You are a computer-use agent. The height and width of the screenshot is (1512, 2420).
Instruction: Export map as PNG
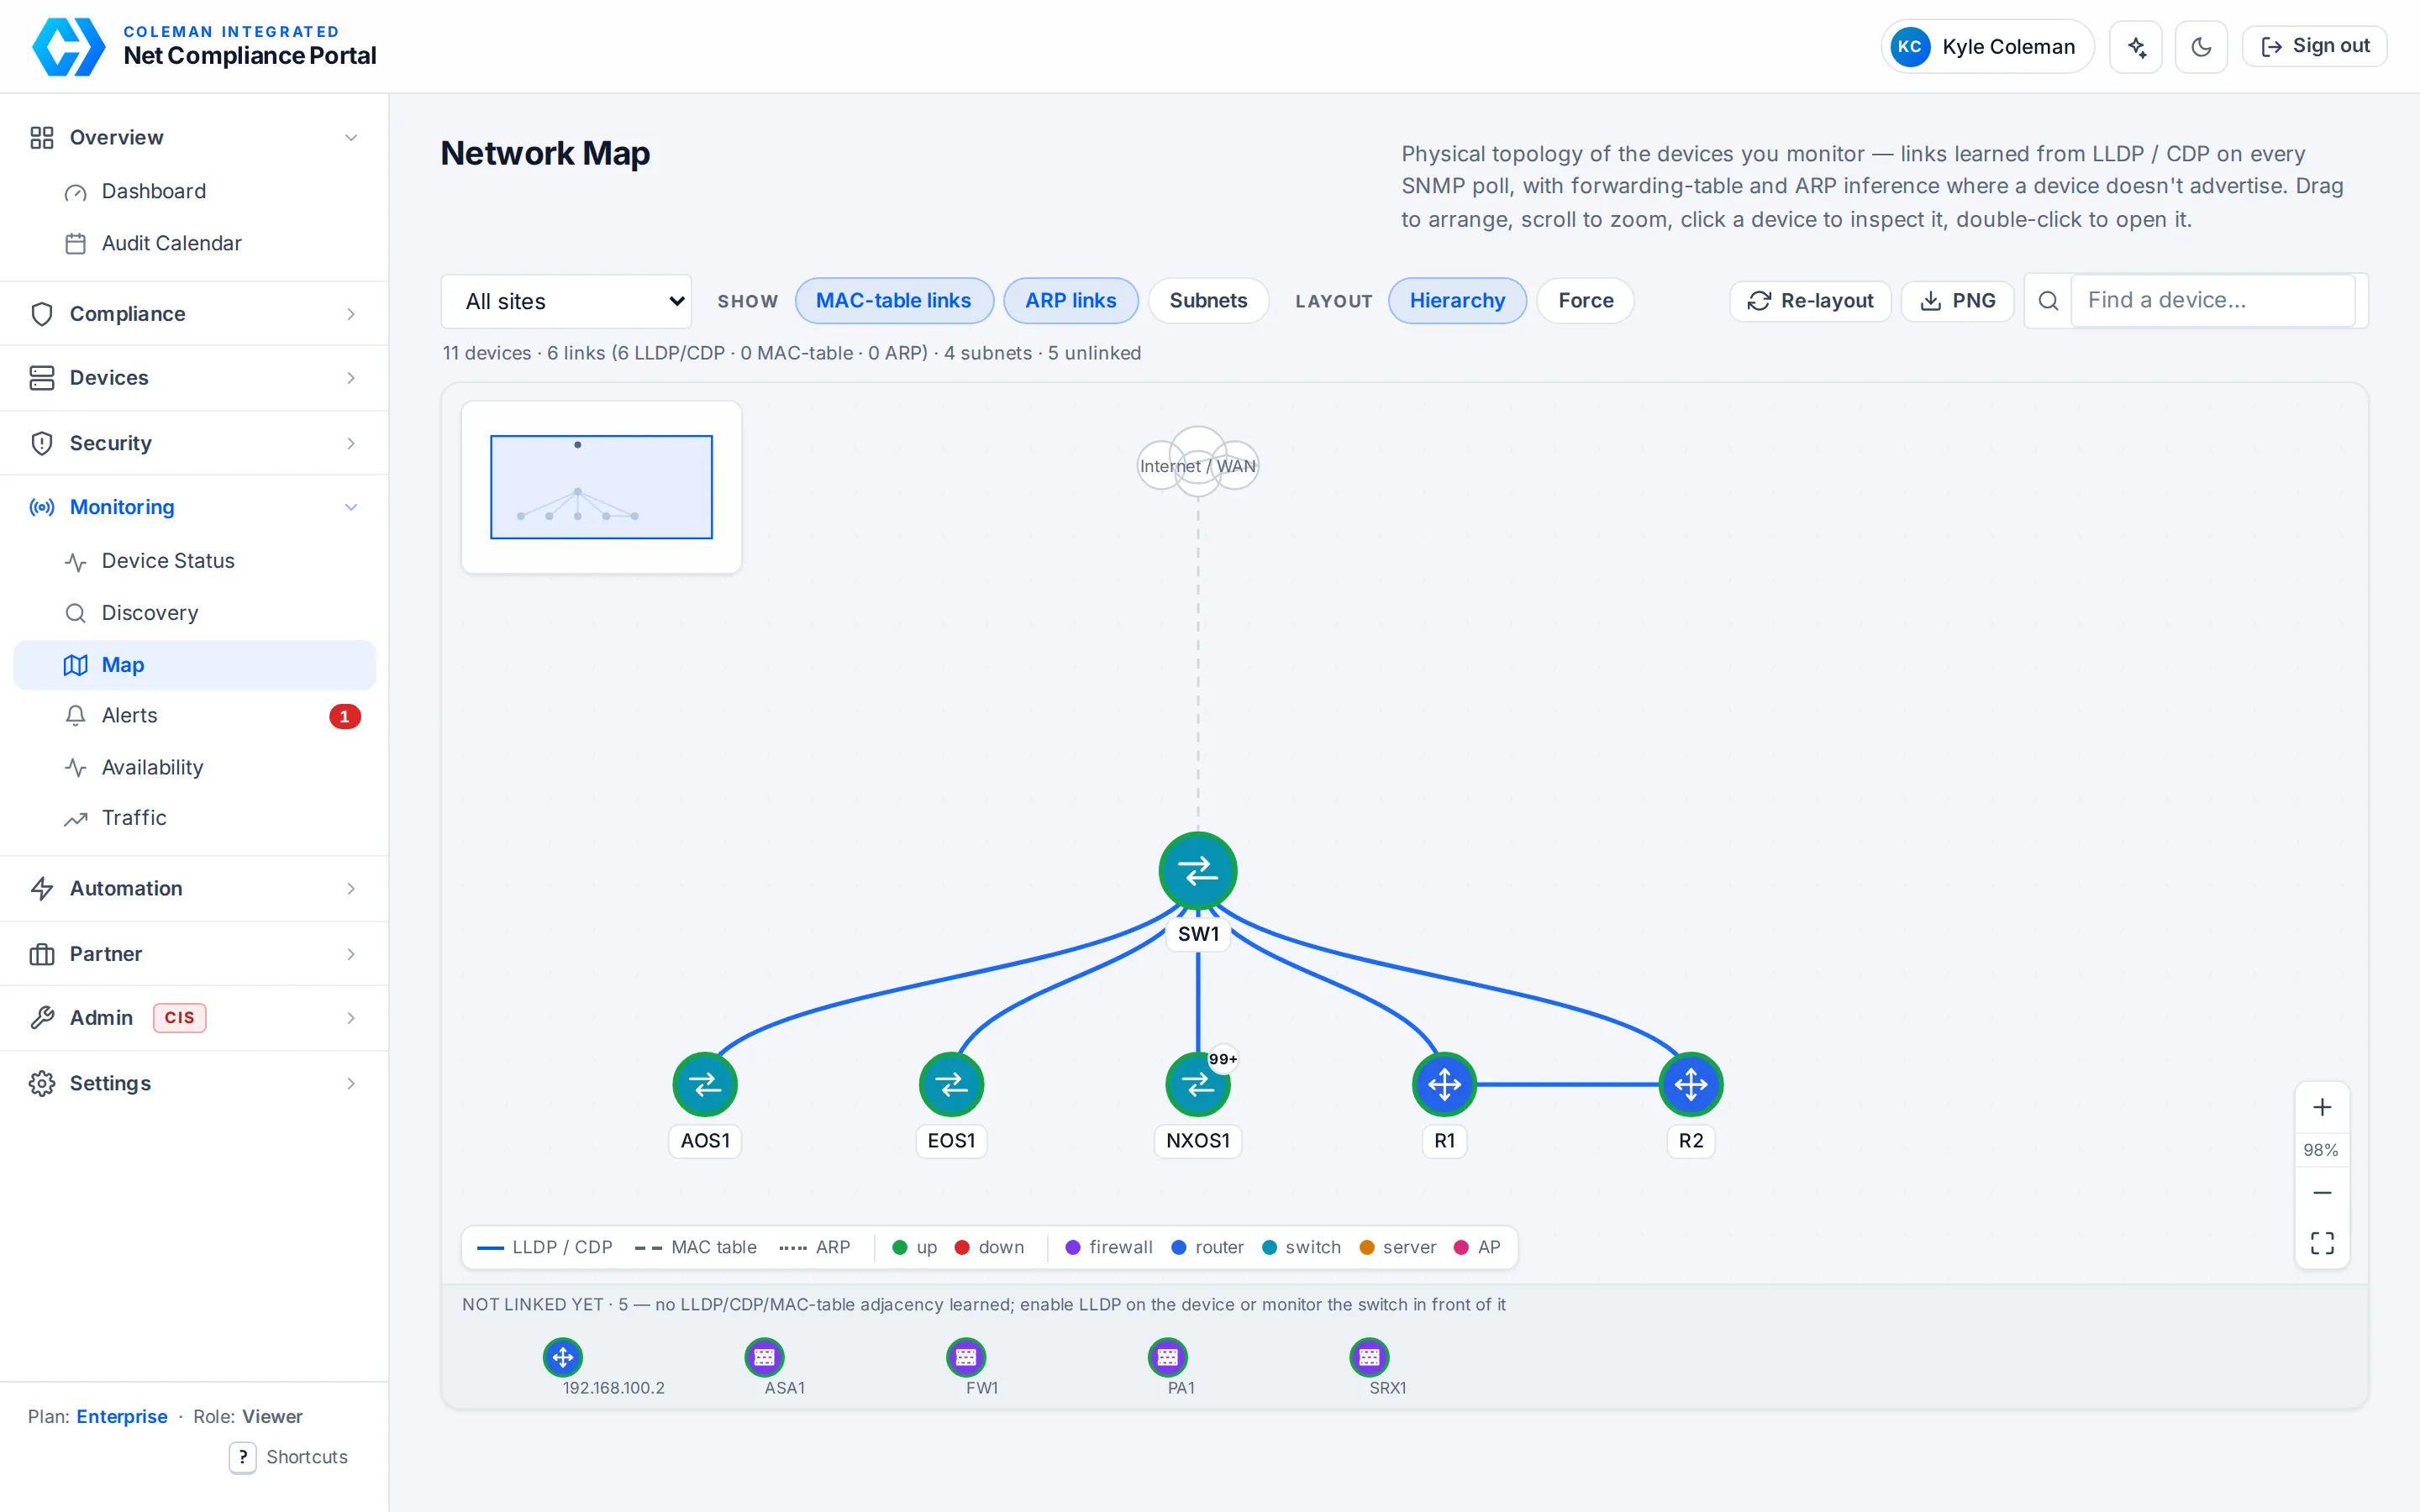coord(1957,301)
